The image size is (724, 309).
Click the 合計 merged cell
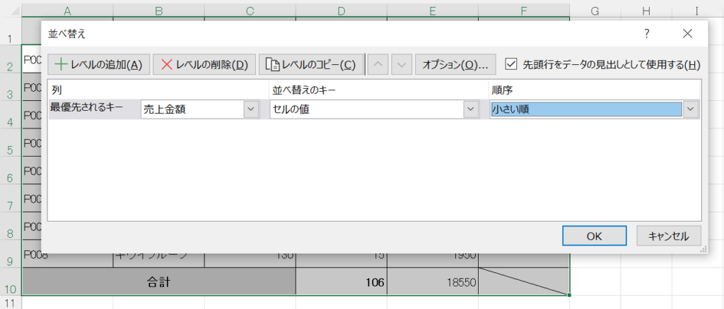click(x=159, y=283)
